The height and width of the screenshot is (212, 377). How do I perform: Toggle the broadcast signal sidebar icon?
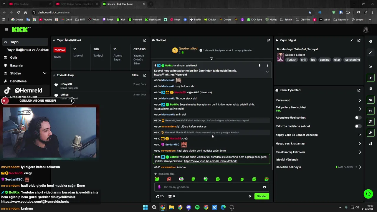[371, 111]
